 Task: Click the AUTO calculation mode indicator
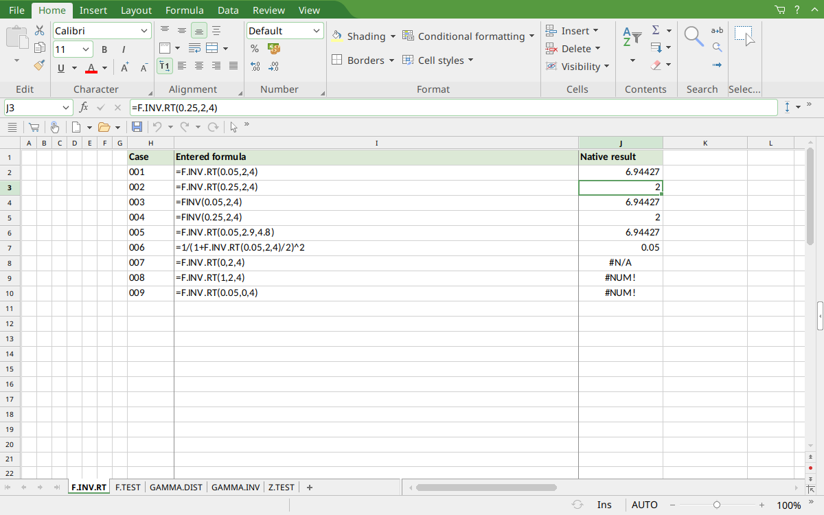tap(645, 505)
